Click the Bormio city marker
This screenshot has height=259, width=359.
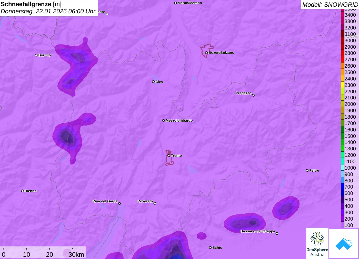pyautogui.click(x=36, y=55)
